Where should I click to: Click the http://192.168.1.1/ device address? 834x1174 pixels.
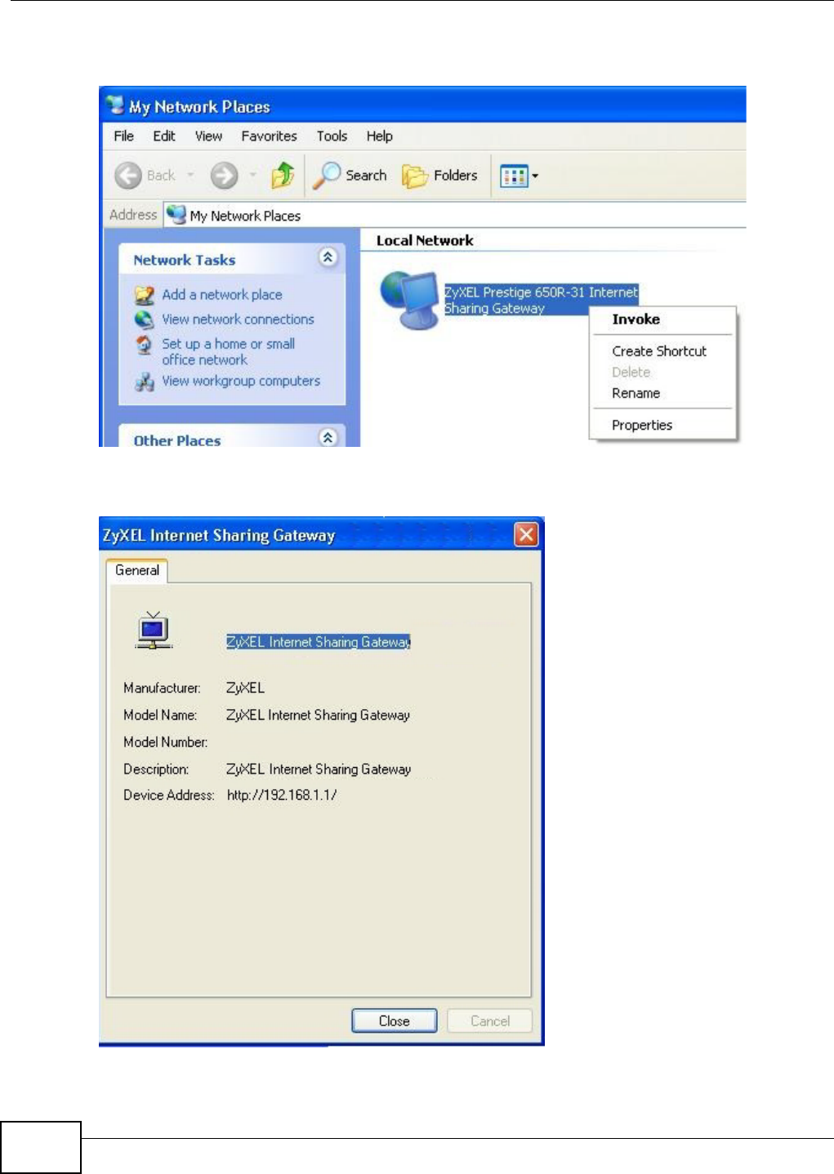pyautogui.click(x=282, y=795)
